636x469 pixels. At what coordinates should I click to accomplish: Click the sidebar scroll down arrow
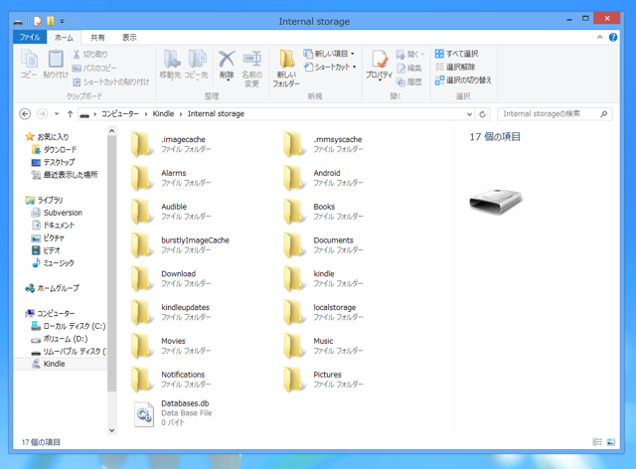[112, 430]
